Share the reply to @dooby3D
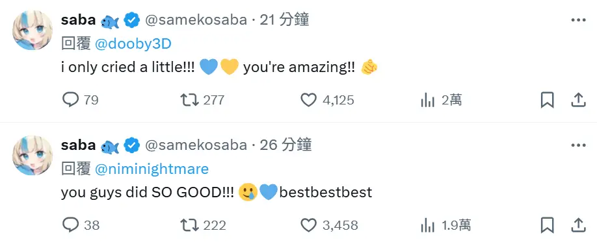Image resolution: width=597 pixels, height=244 pixels. pyautogui.click(x=578, y=101)
